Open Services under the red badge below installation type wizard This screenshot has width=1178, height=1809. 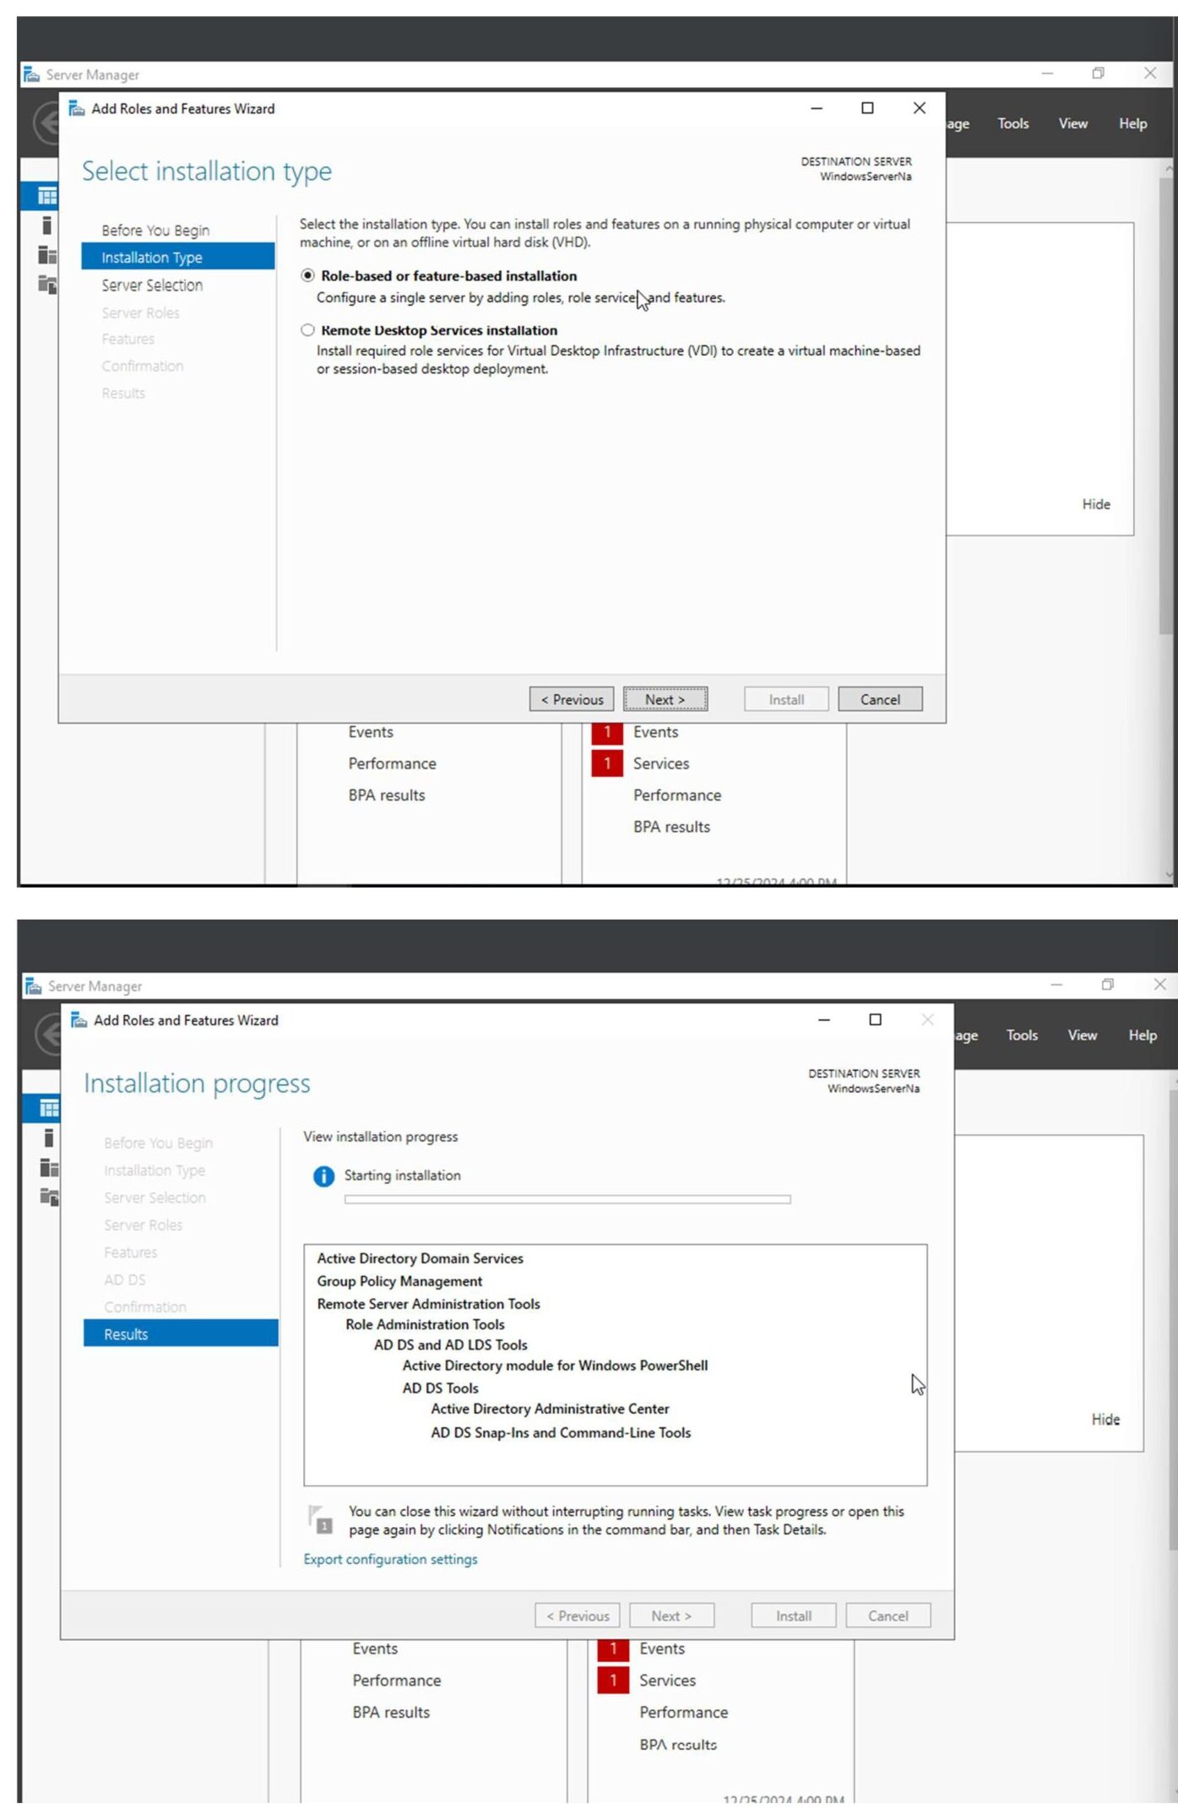tap(661, 763)
